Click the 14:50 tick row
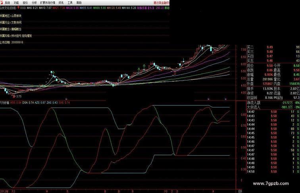This screenshot has height=193, width=300. 273,172
